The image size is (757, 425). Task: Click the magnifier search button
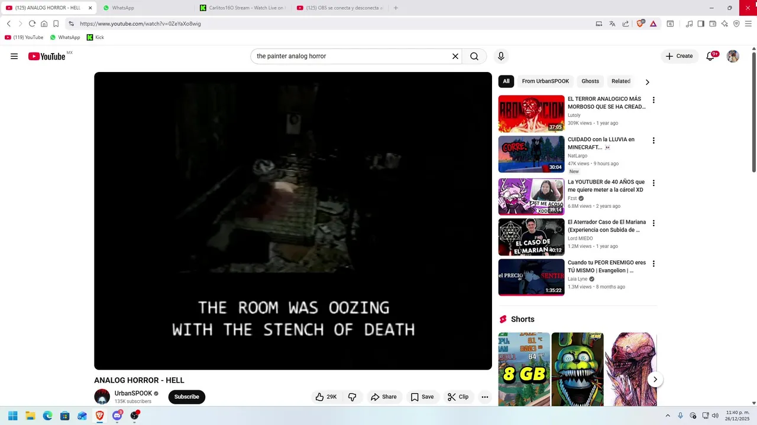(474, 56)
